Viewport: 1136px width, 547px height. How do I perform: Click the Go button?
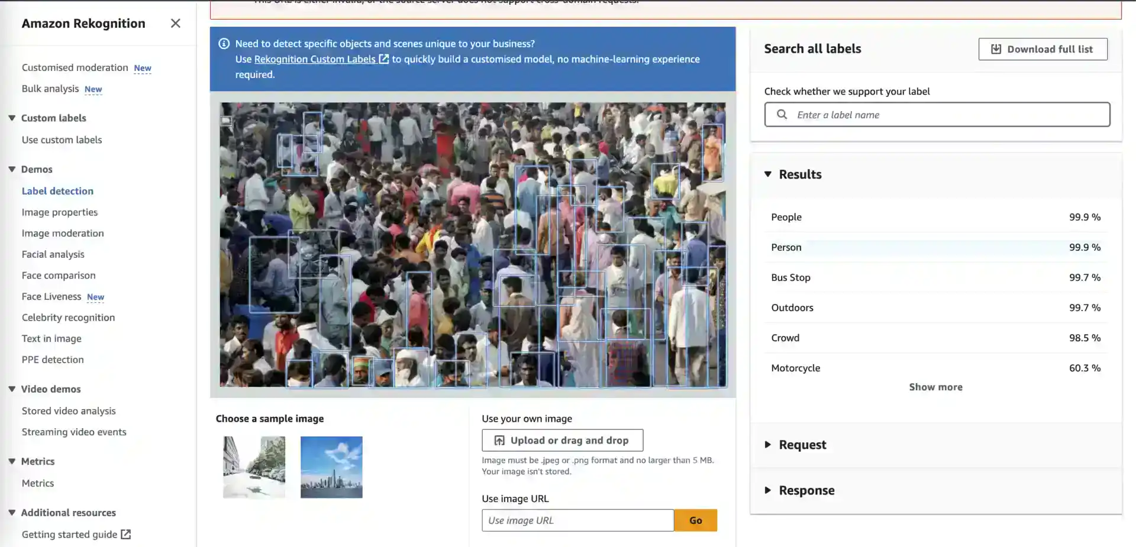pyautogui.click(x=695, y=520)
